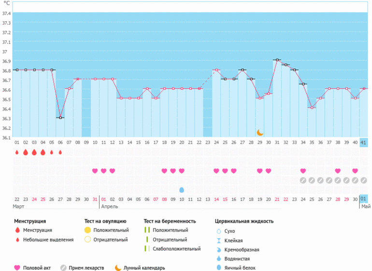
Task: Click the 31 March date label
Action: coord(95,199)
